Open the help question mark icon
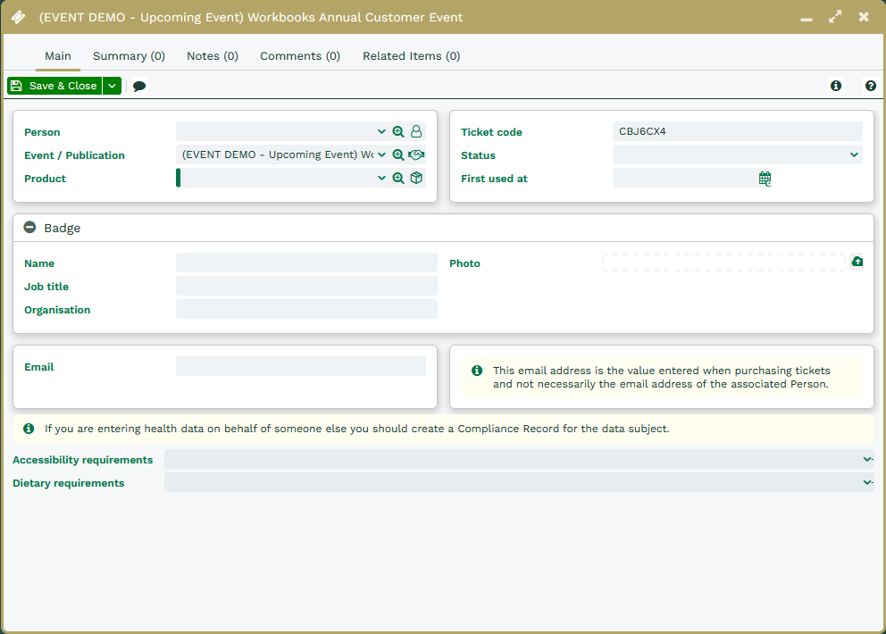 click(x=870, y=86)
